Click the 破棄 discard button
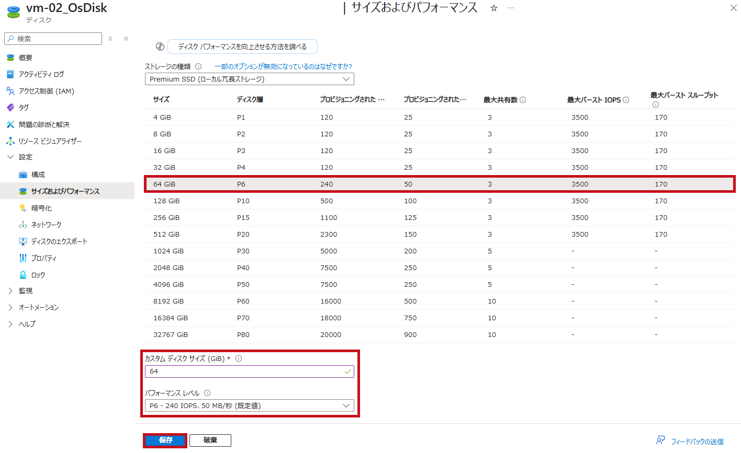This screenshot has height=453, width=741. (x=210, y=440)
